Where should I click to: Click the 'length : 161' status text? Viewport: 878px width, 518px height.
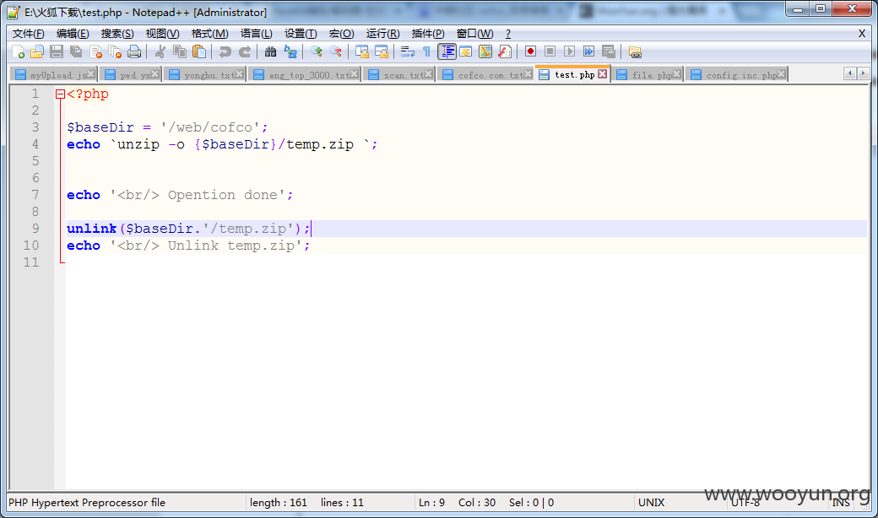tap(279, 502)
